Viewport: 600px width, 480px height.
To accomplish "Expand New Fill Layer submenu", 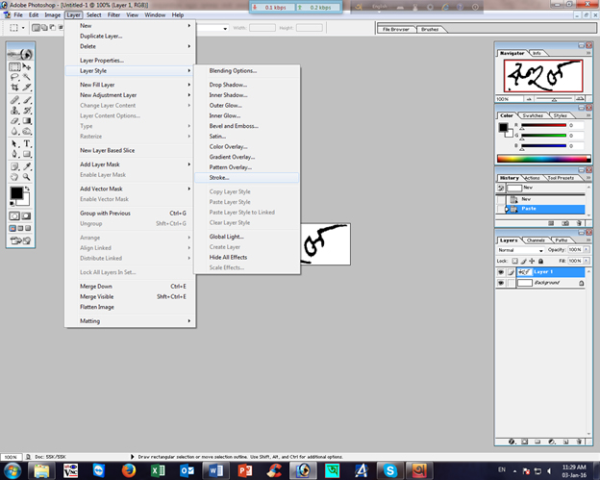I will point(130,85).
